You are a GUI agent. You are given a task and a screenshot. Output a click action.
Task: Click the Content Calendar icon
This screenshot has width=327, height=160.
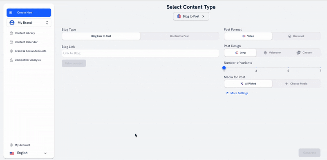point(11,42)
